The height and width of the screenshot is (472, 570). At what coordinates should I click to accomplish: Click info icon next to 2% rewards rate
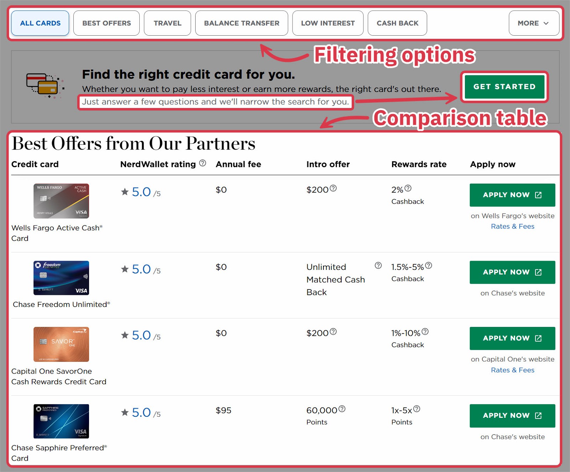408,188
